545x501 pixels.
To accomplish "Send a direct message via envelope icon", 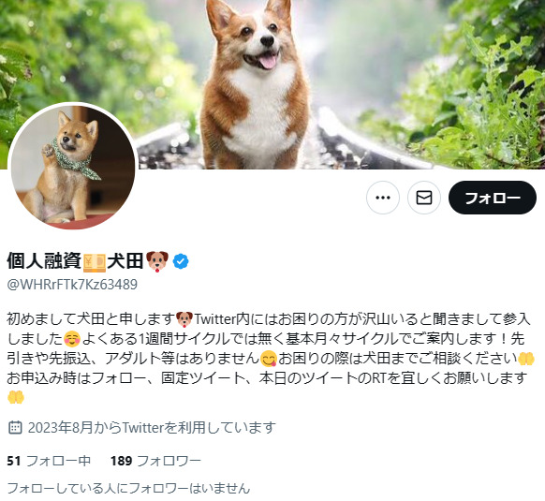I will click(424, 198).
